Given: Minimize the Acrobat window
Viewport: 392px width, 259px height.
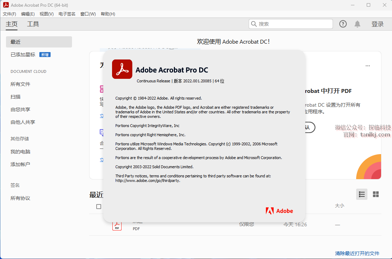Looking at the screenshot, I should pyautogui.click(x=353, y=5).
